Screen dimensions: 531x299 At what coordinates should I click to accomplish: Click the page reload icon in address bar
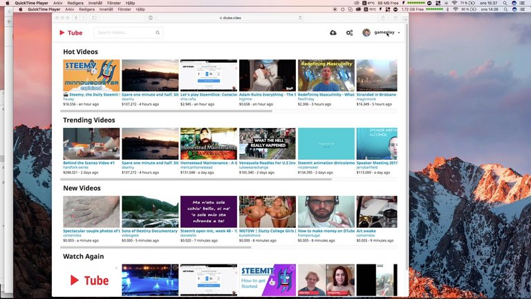(x=299, y=17)
